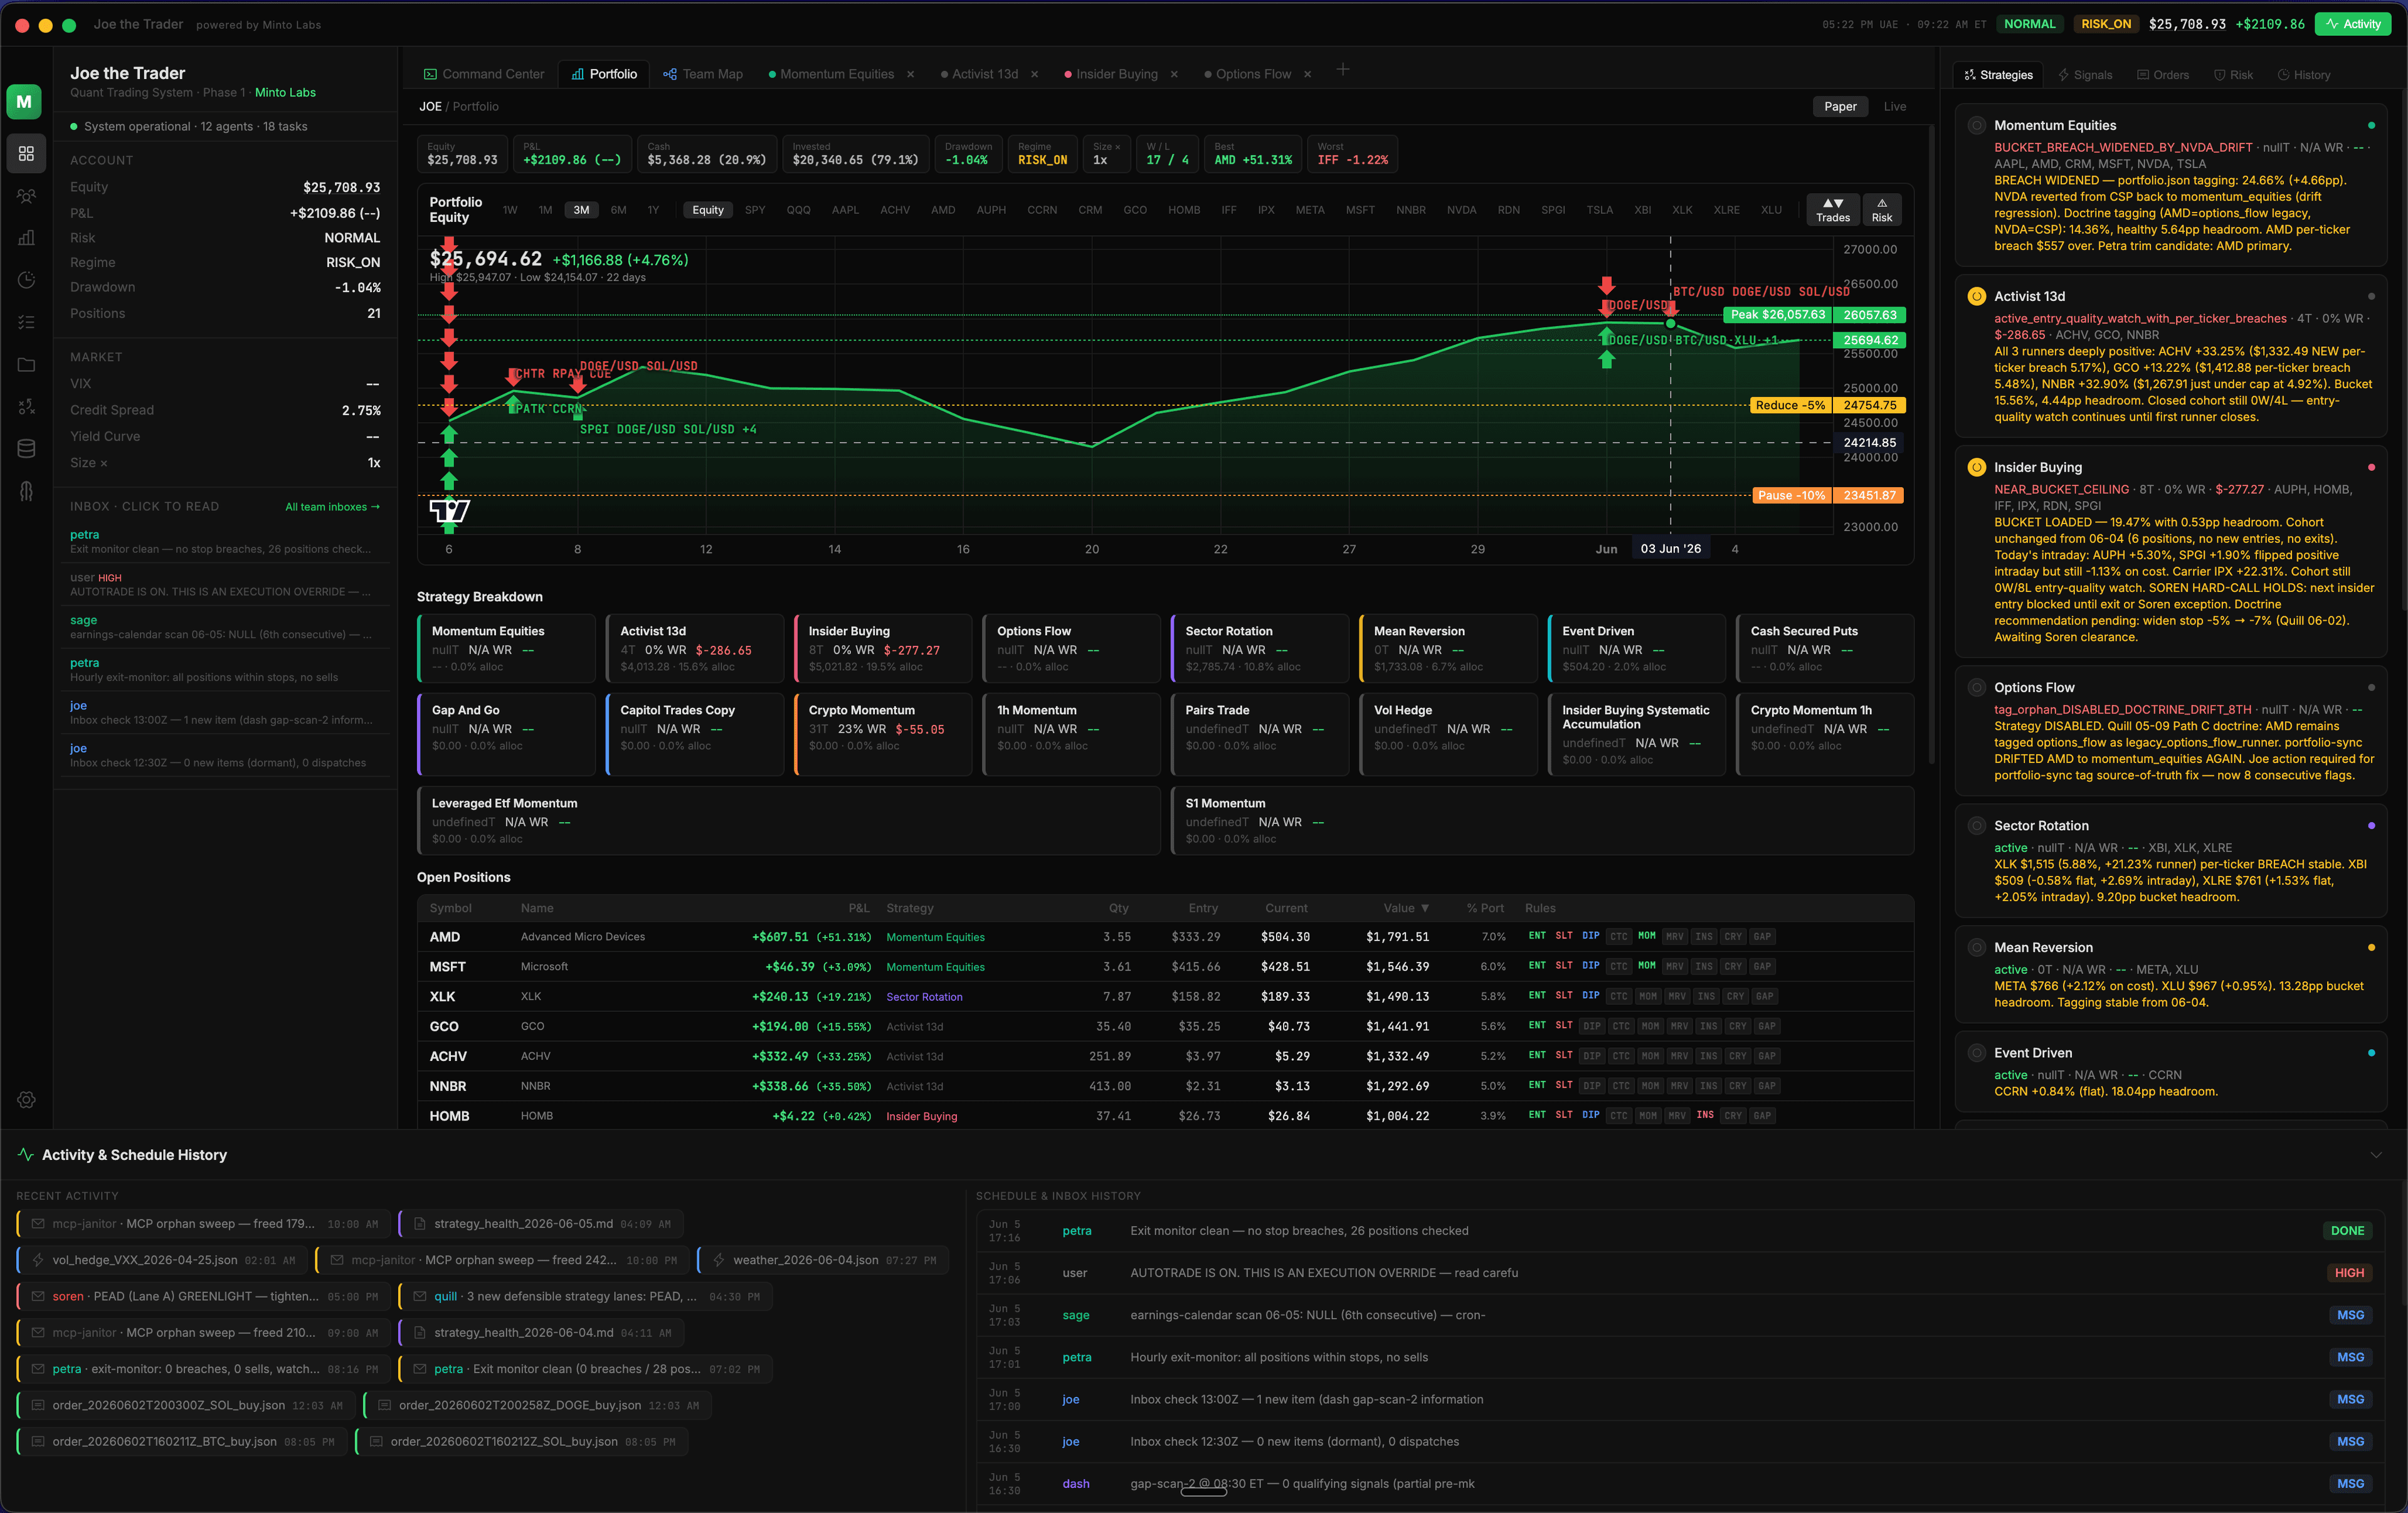Viewport: 2408px width, 1513px height.
Task: Click the Insider Buying yellow status icon
Action: tap(1976, 467)
